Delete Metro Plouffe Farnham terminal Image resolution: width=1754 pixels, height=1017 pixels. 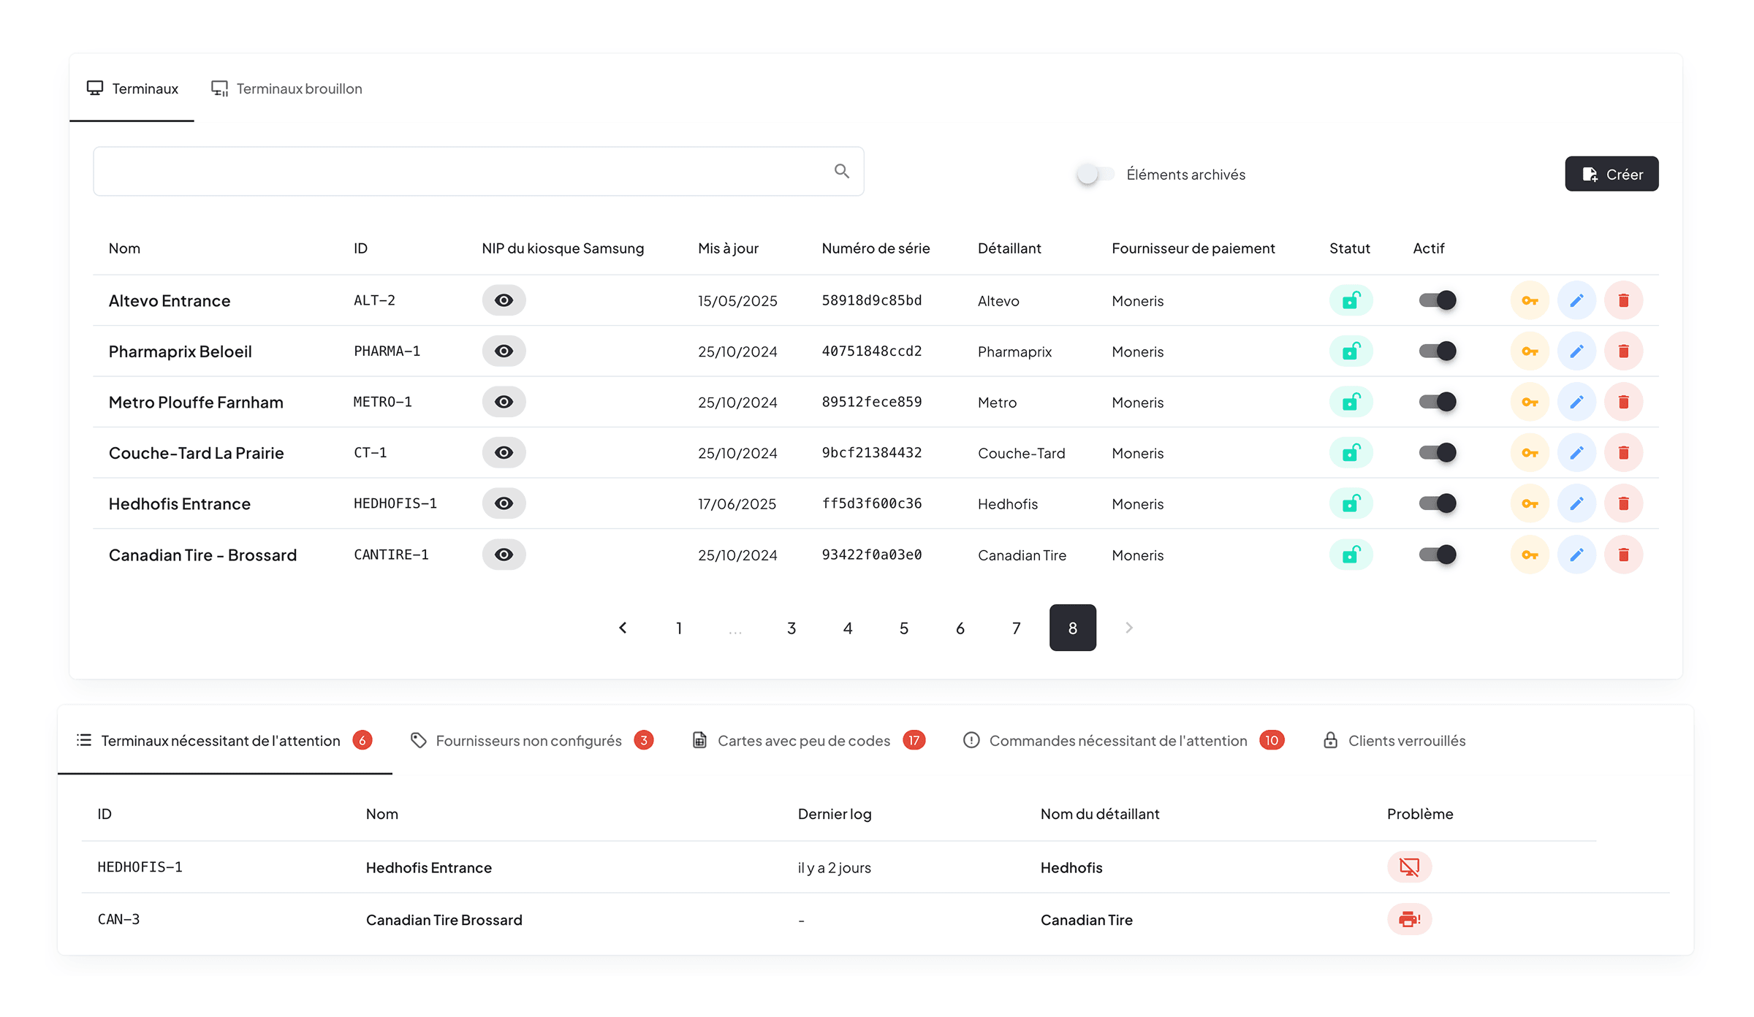point(1623,402)
